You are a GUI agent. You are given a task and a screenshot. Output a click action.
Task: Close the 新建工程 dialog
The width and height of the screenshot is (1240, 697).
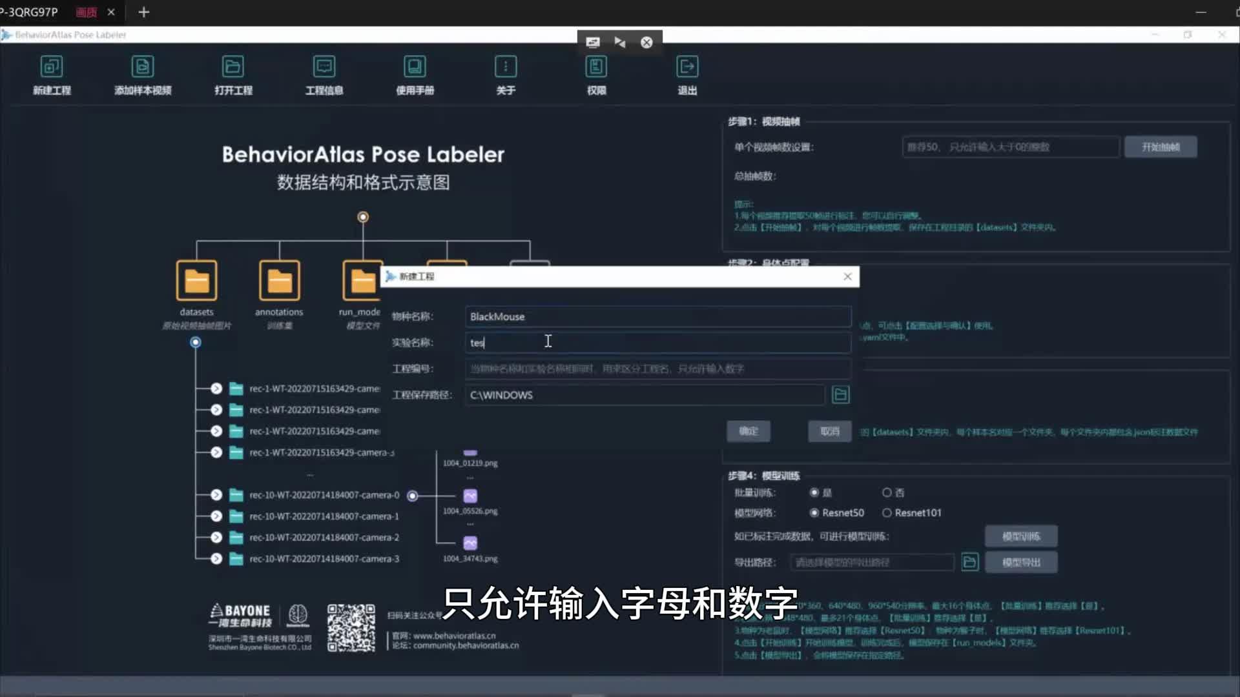(847, 277)
